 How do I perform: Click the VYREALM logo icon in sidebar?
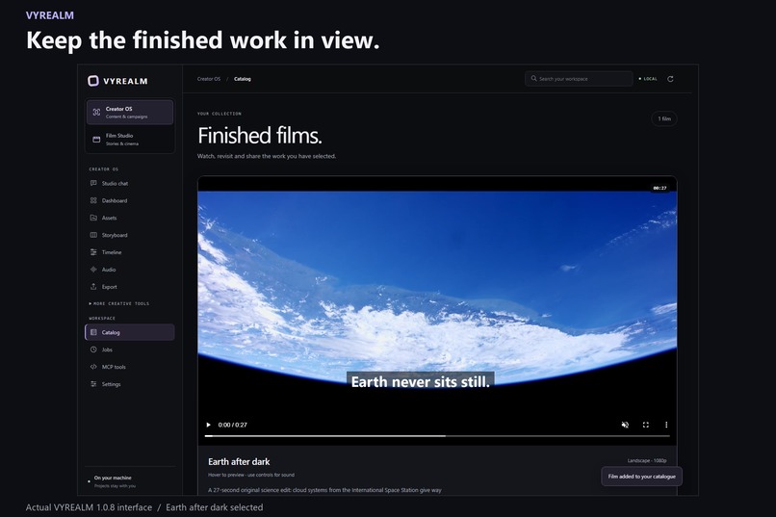coord(93,81)
